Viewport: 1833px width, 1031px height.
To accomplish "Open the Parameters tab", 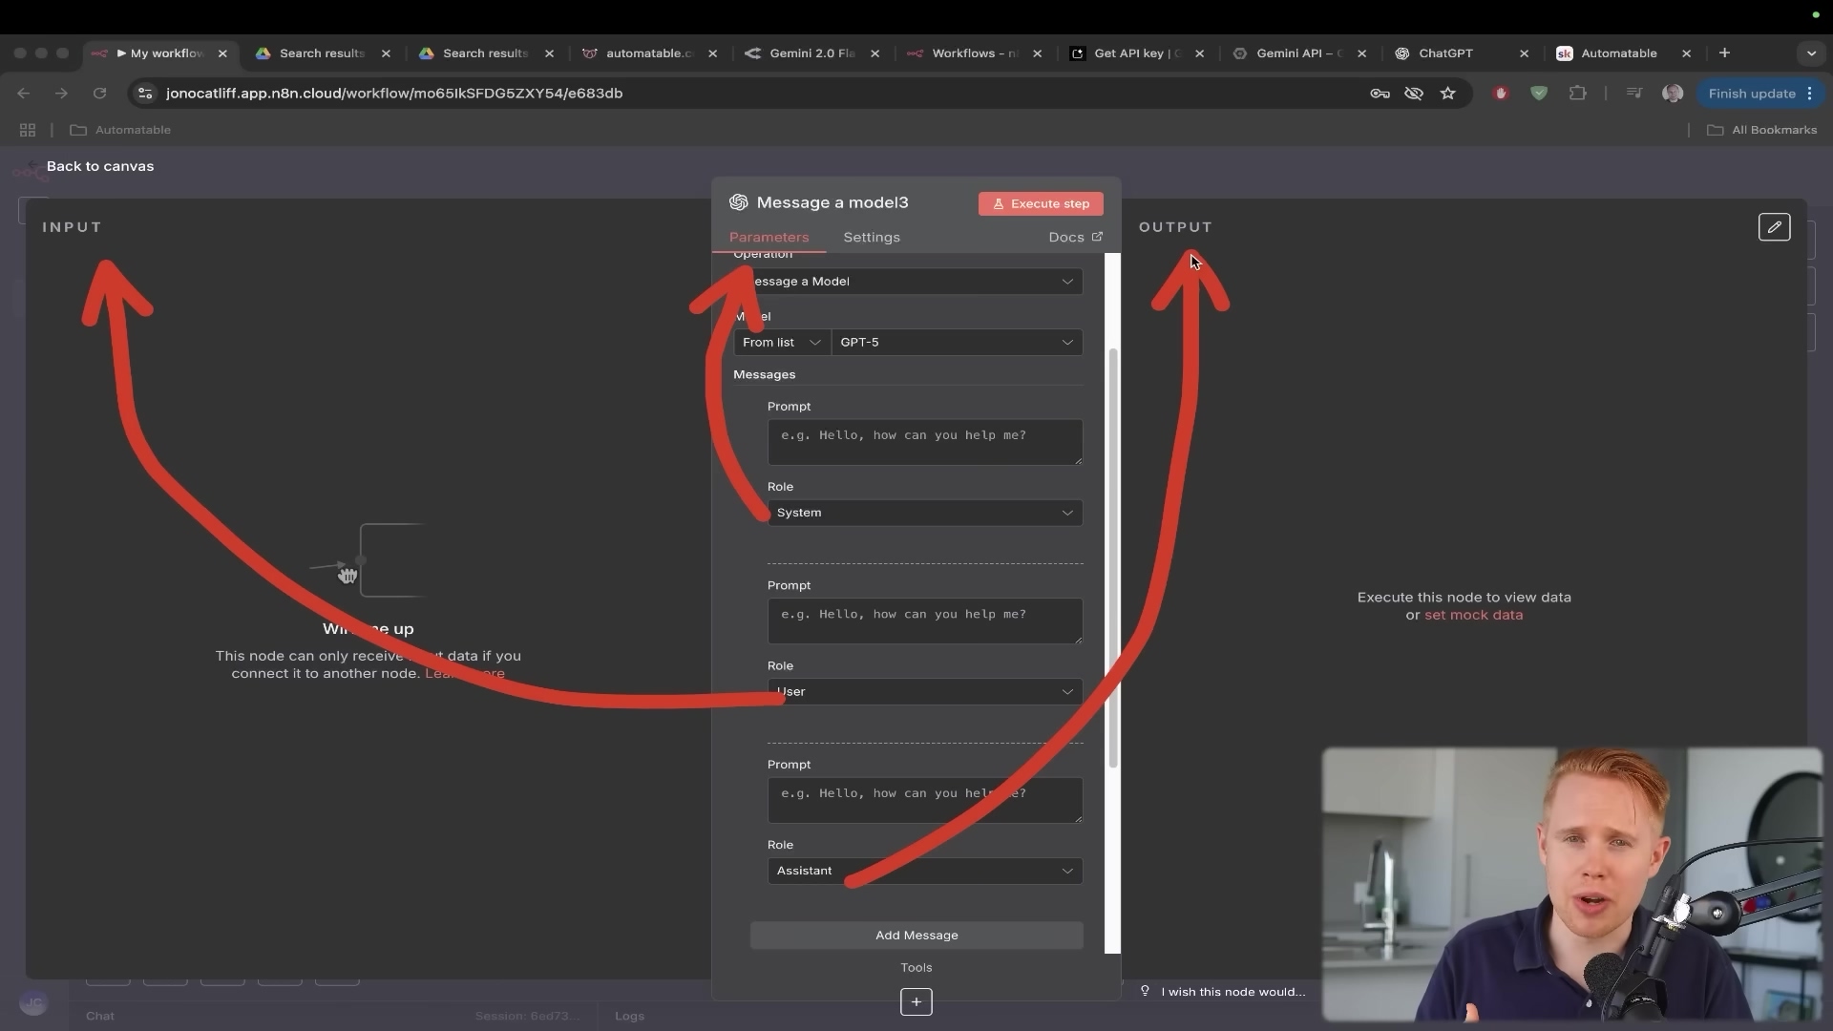I will coord(769,237).
